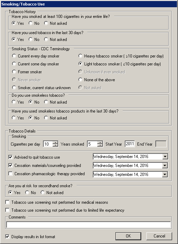Expand Cessation pharmacologic therapy date dropdown
The image size is (178, 244).
[165, 174]
